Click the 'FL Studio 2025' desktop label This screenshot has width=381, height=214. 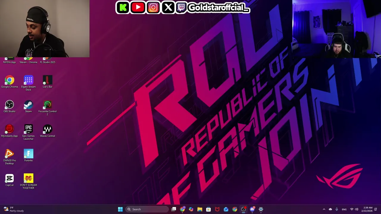(x=47, y=62)
